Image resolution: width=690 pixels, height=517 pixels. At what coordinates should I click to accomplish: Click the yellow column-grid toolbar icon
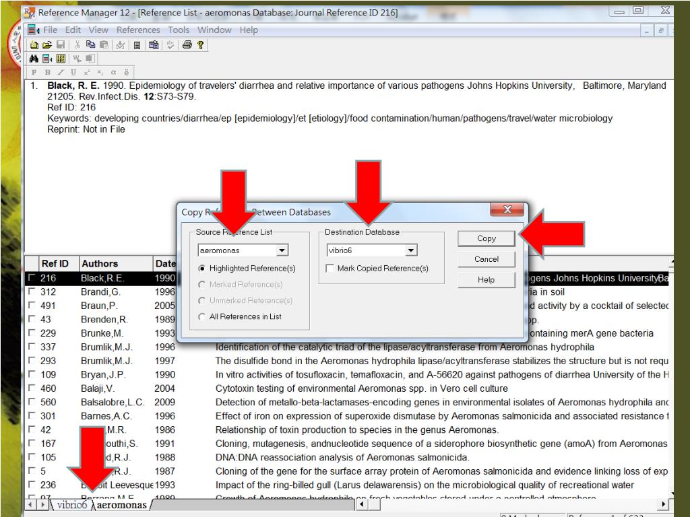[x=61, y=59]
